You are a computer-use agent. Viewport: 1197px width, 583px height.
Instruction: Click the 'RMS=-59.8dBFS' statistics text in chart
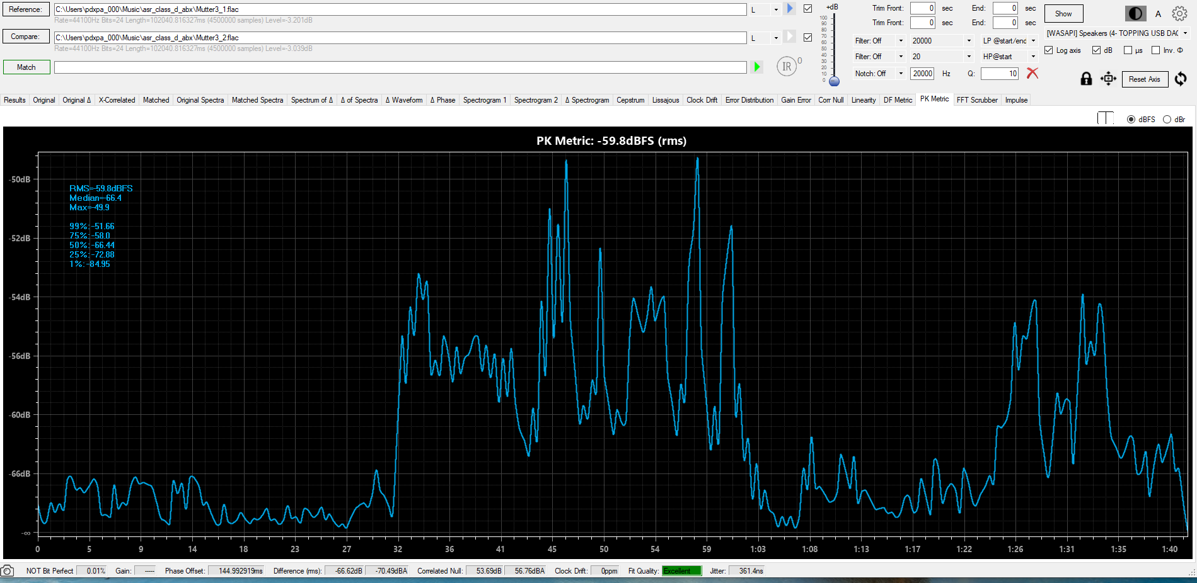pyautogui.click(x=101, y=188)
